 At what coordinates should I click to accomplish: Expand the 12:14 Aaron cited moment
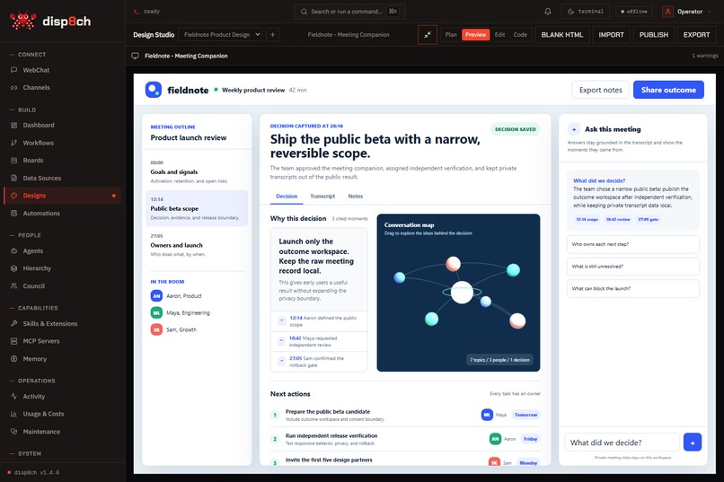pos(319,321)
